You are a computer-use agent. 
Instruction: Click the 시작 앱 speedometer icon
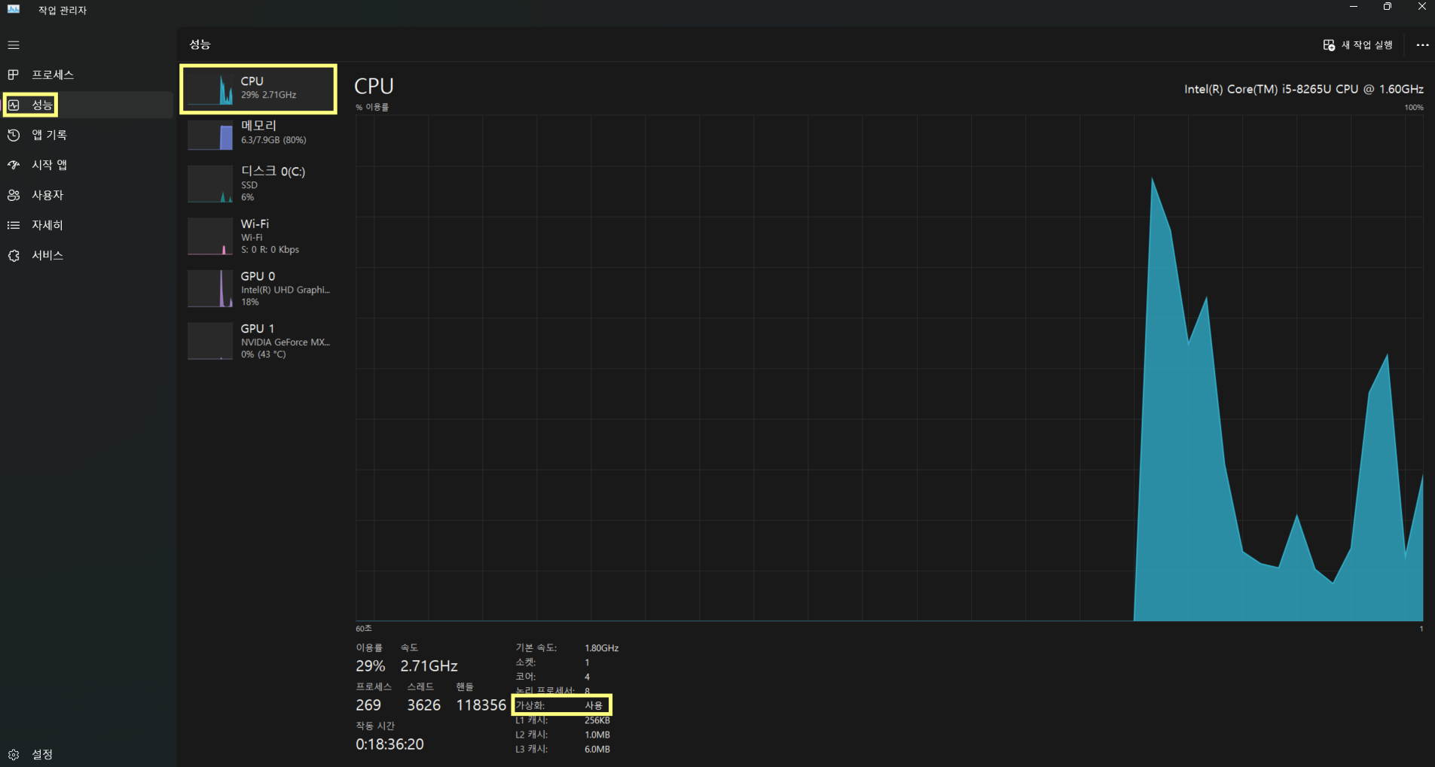pos(14,165)
